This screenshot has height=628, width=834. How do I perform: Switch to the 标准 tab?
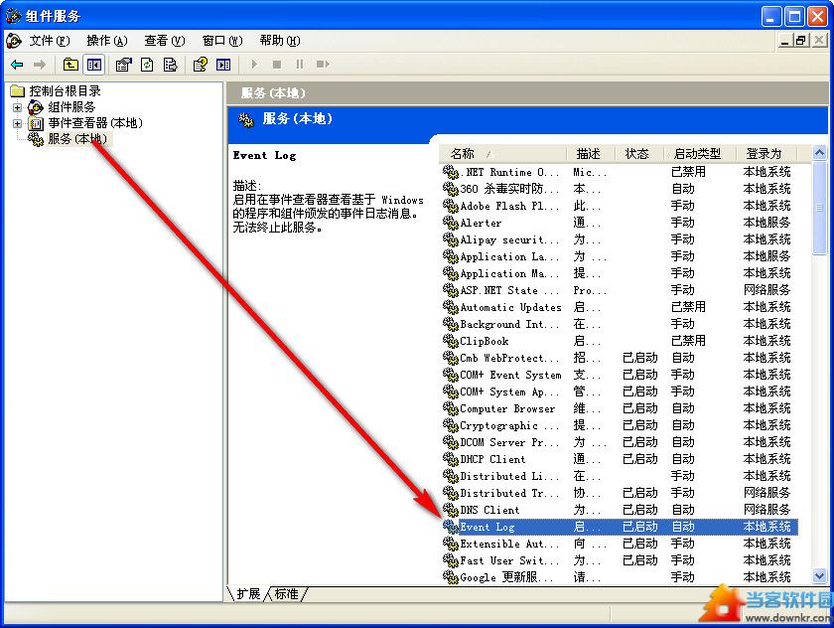pos(286,594)
